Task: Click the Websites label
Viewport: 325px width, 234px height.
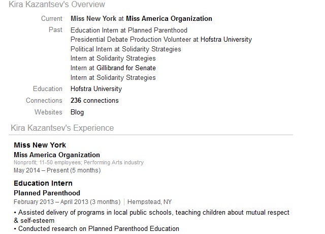Action: 48,112
